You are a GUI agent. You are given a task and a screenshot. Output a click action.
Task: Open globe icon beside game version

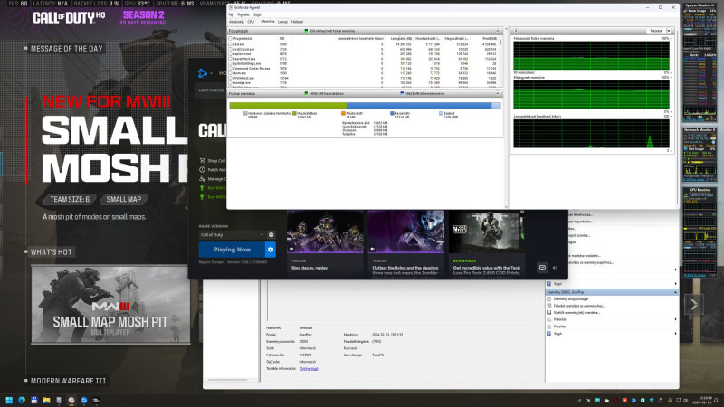(271, 235)
